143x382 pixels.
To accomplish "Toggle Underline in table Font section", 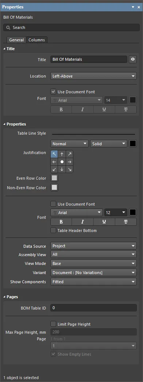I will (104, 222).
